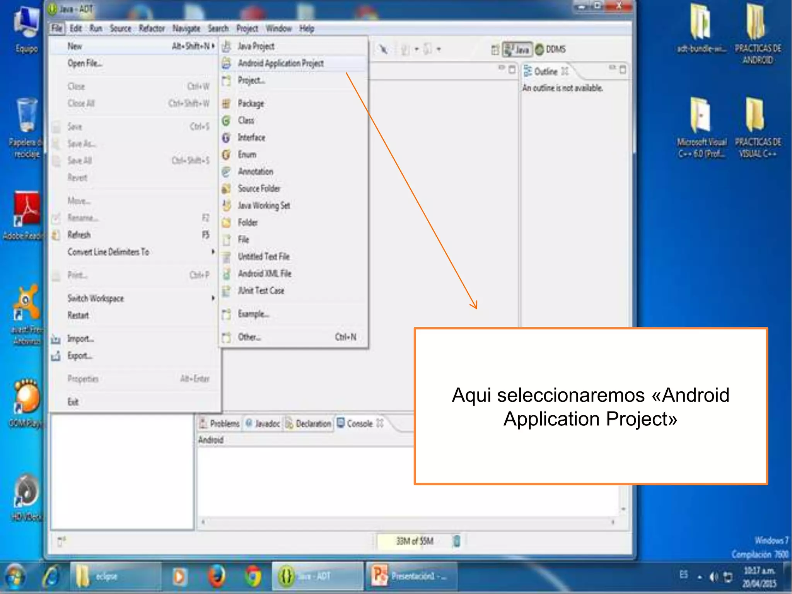Viewport: 792px width, 594px height.
Task: Minimize the Outline view panel
Action: tap(612, 68)
